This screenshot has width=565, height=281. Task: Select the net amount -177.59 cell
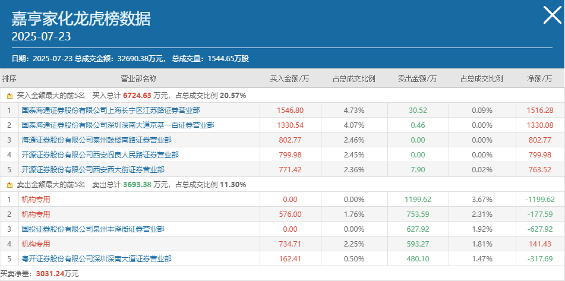tap(539, 214)
